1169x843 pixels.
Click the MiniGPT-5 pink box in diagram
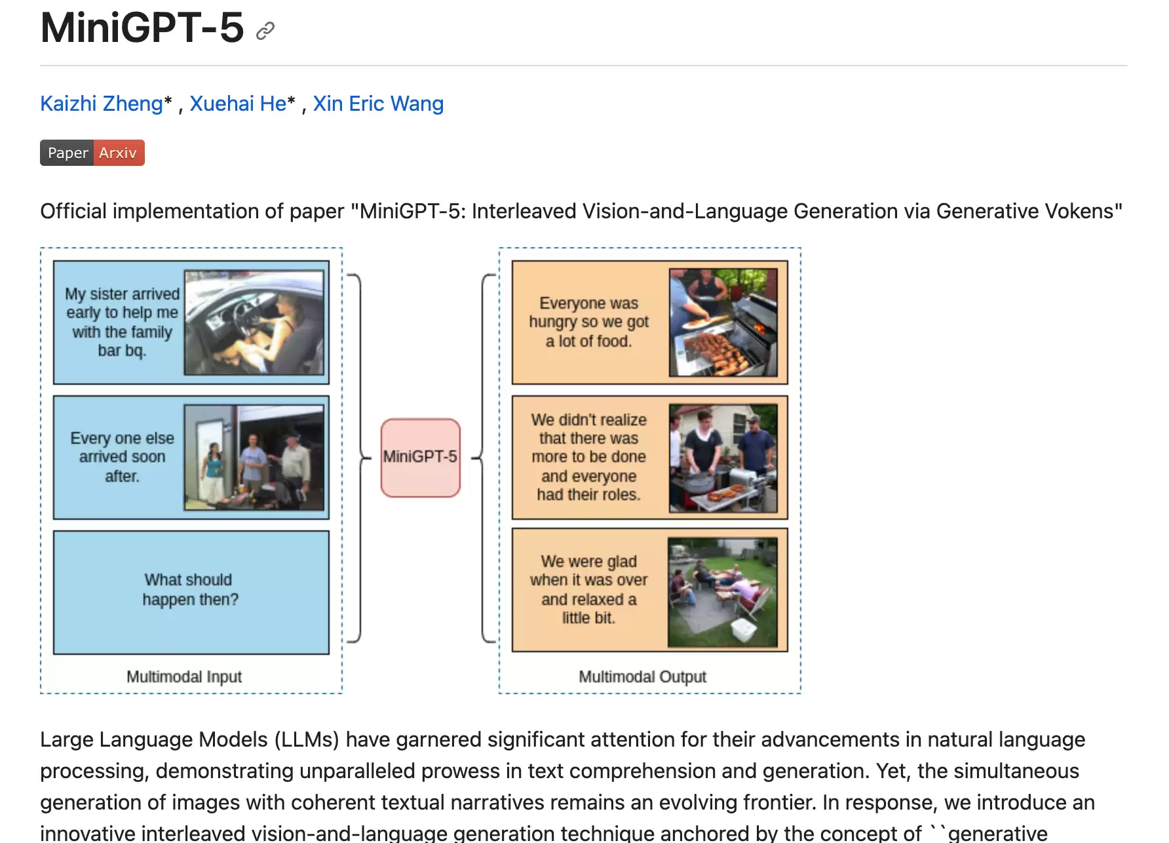point(421,457)
